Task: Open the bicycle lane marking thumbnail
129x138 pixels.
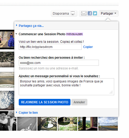Action: [27, 124]
